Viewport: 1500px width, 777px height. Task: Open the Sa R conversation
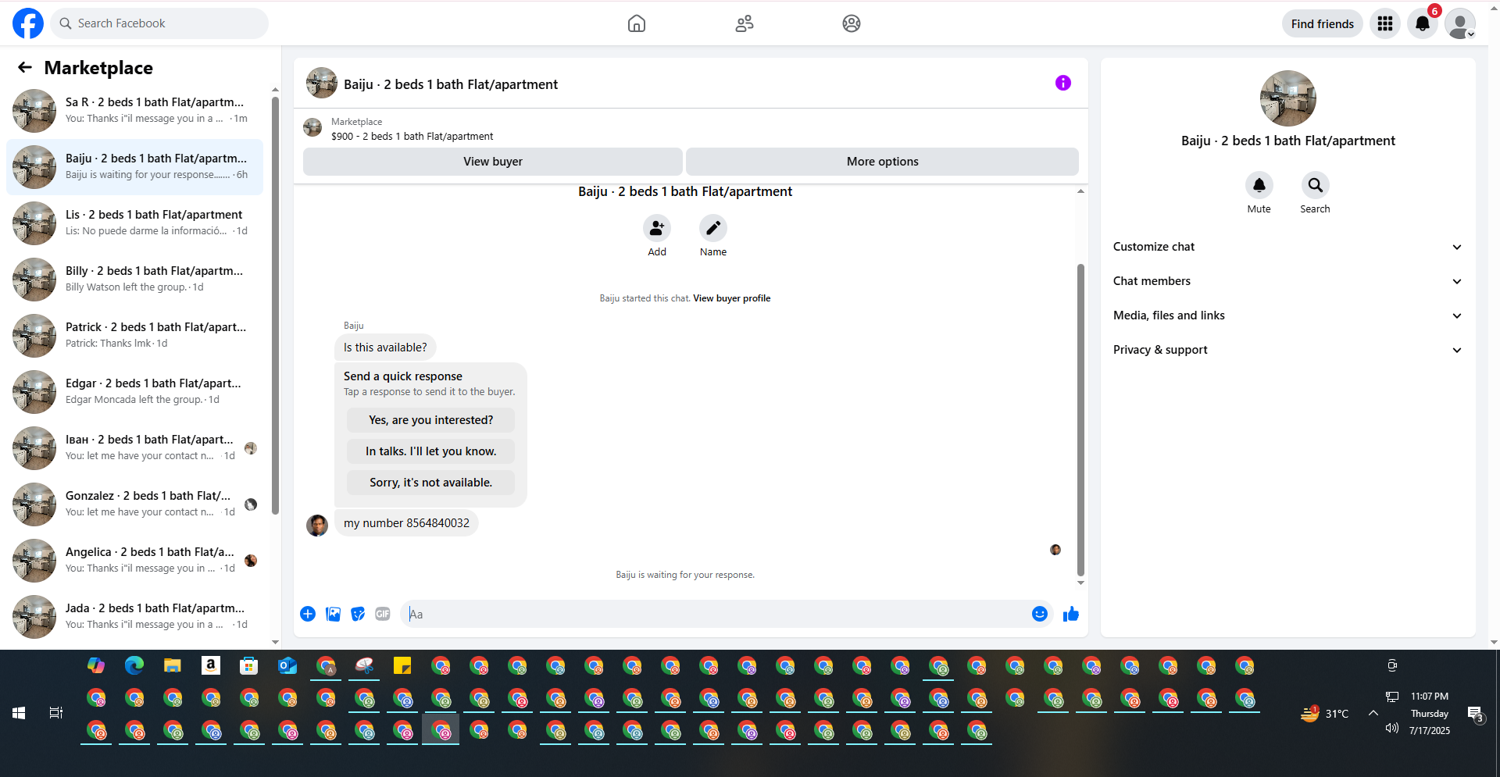tap(134, 111)
